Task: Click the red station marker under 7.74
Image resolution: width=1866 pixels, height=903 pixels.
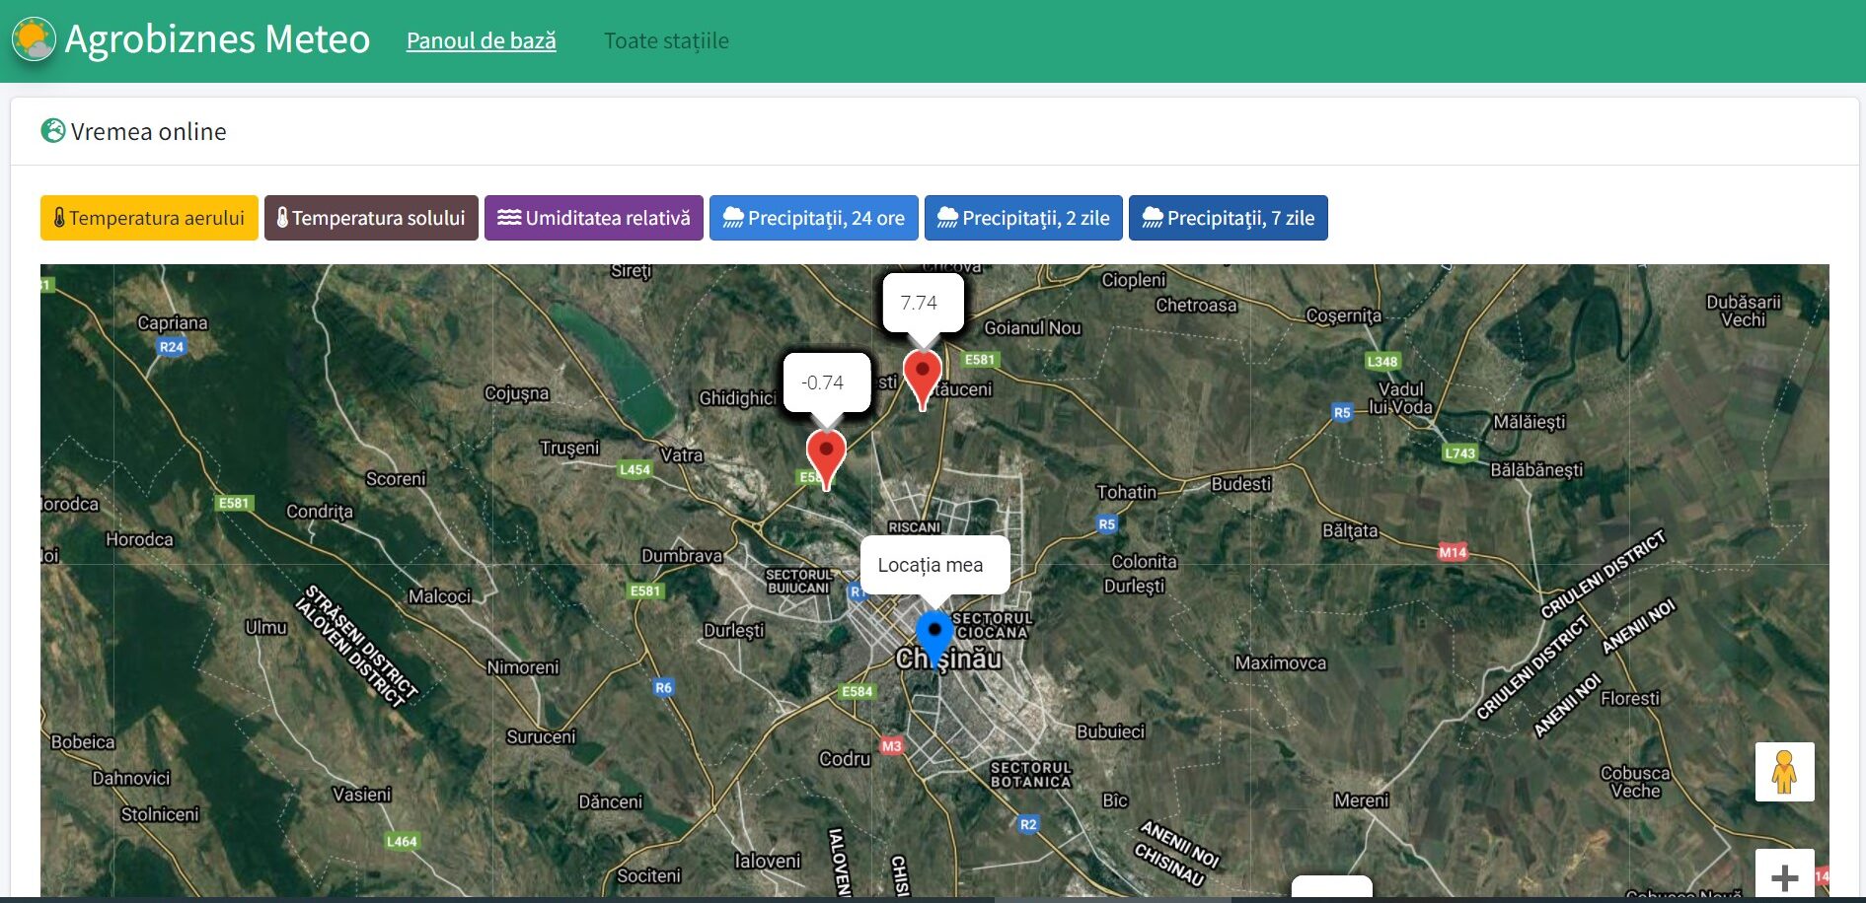Action: (923, 379)
